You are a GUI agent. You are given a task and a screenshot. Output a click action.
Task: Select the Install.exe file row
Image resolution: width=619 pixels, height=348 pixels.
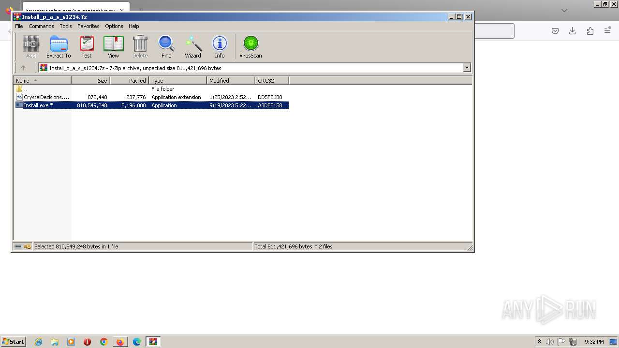pos(151,105)
